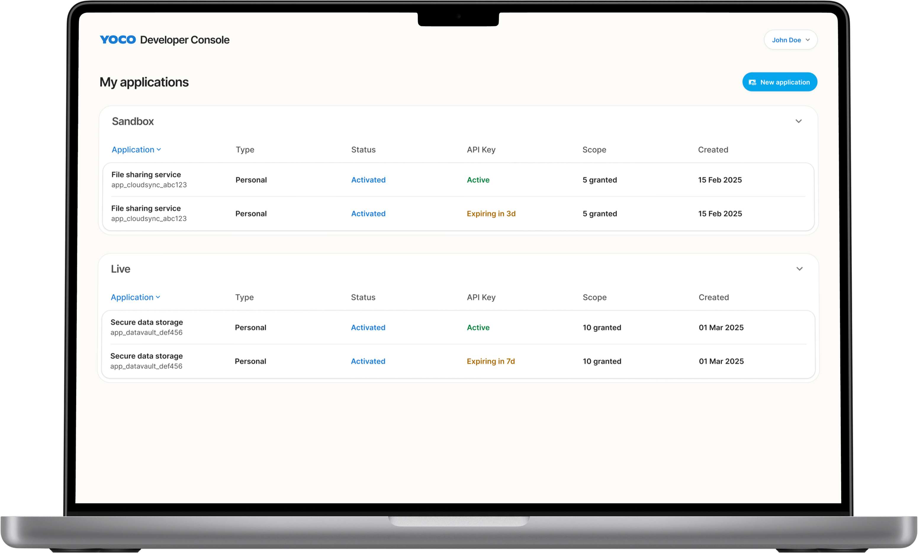The image size is (918, 553).
Task: Click 5 granted scope in Sandbox Active-key row
Action: 599,180
